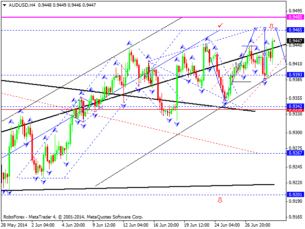
Task: Click the AUDUSD,H4 symbol title text
Action: 22,5
